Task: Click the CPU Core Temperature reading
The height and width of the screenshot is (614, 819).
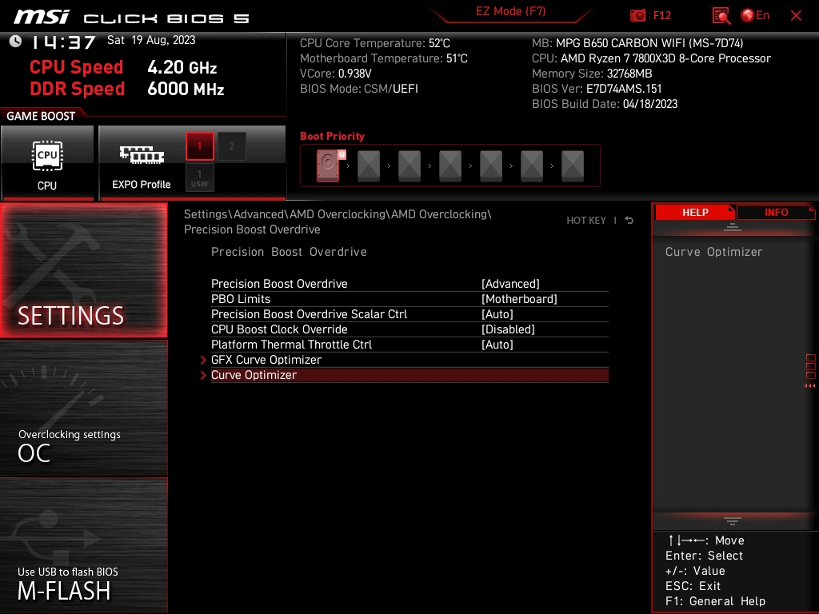Action: pyautogui.click(x=374, y=43)
